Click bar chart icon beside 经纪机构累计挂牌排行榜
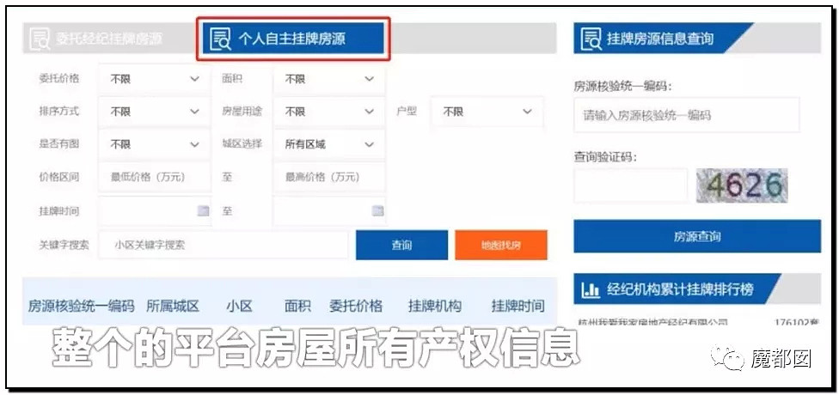The width and height of the screenshot is (839, 395). pyautogui.click(x=591, y=289)
